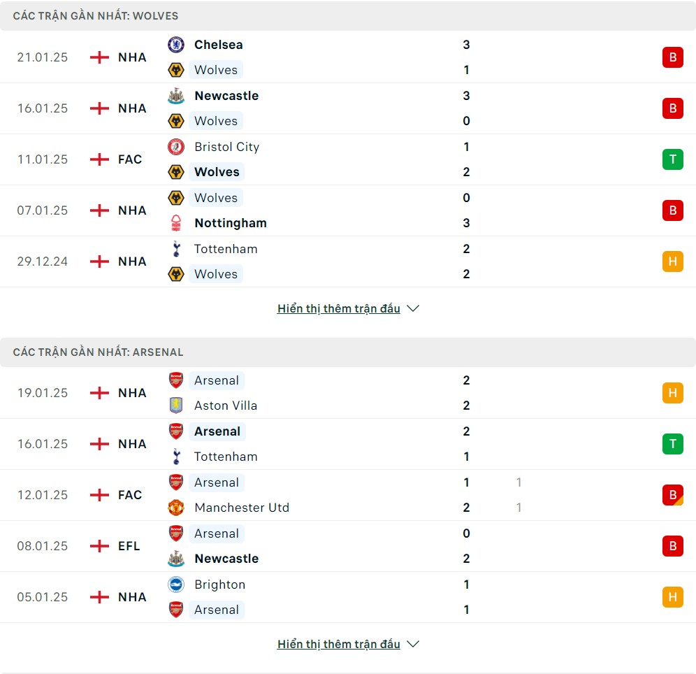696x674 pixels.
Task: Click the England flag next to FAC on 11.01.25
Action: 99,159
